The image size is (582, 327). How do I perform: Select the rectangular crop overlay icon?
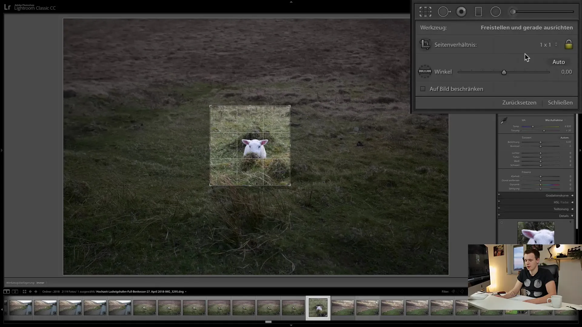pyautogui.click(x=425, y=12)
